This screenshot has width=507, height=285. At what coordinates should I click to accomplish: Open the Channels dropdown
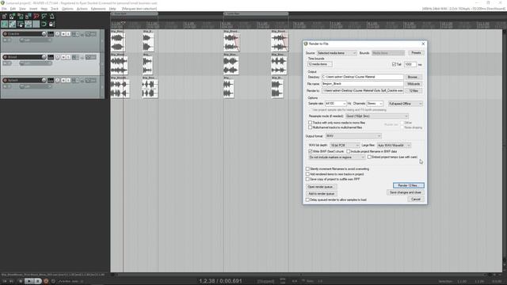tap(375, 104)
